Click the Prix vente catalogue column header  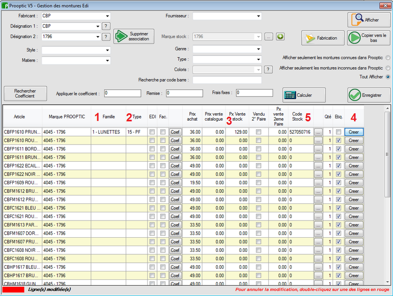(214, 117)
